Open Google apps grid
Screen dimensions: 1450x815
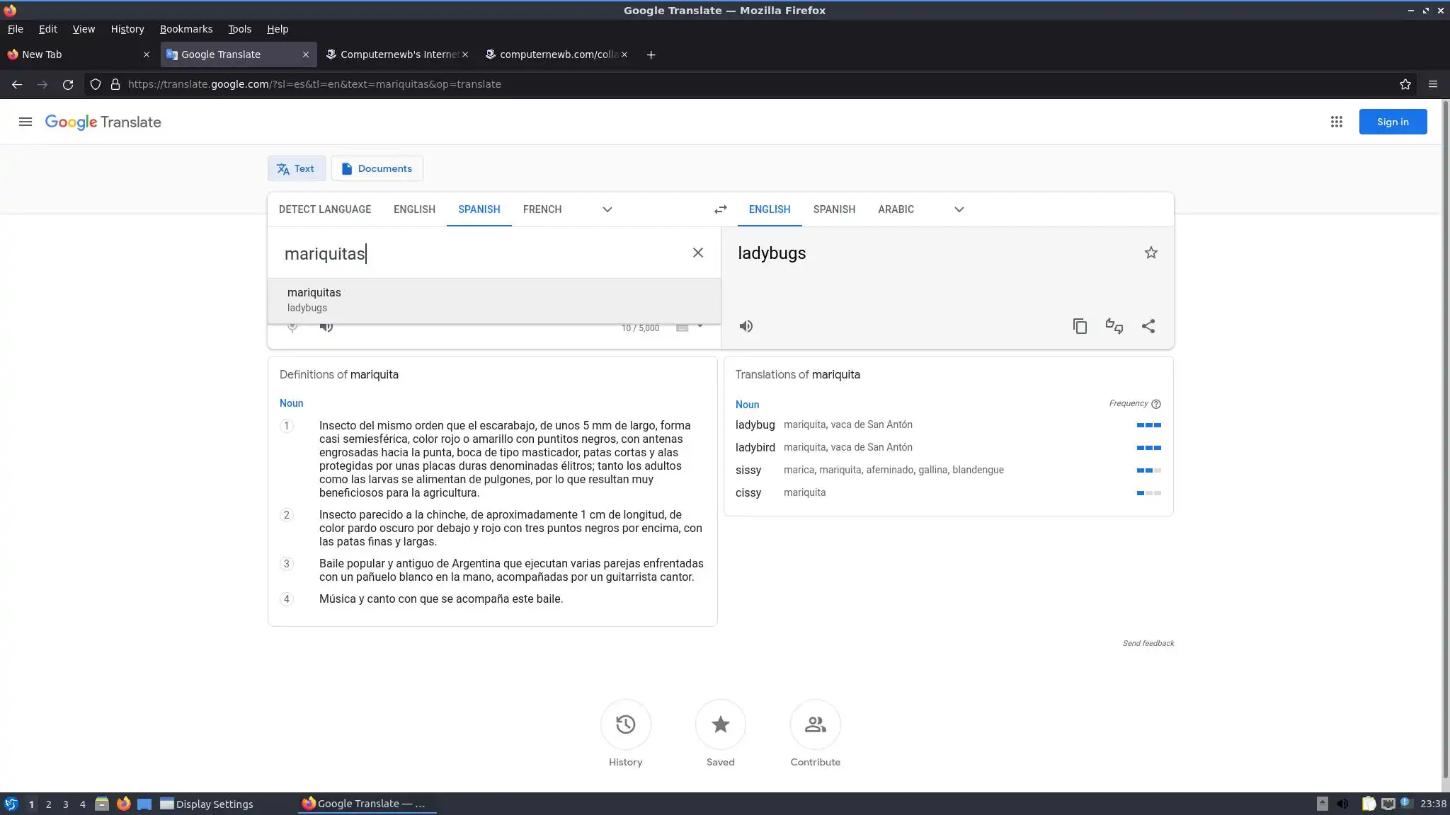pyautogui.click(x=1336, y=122)
